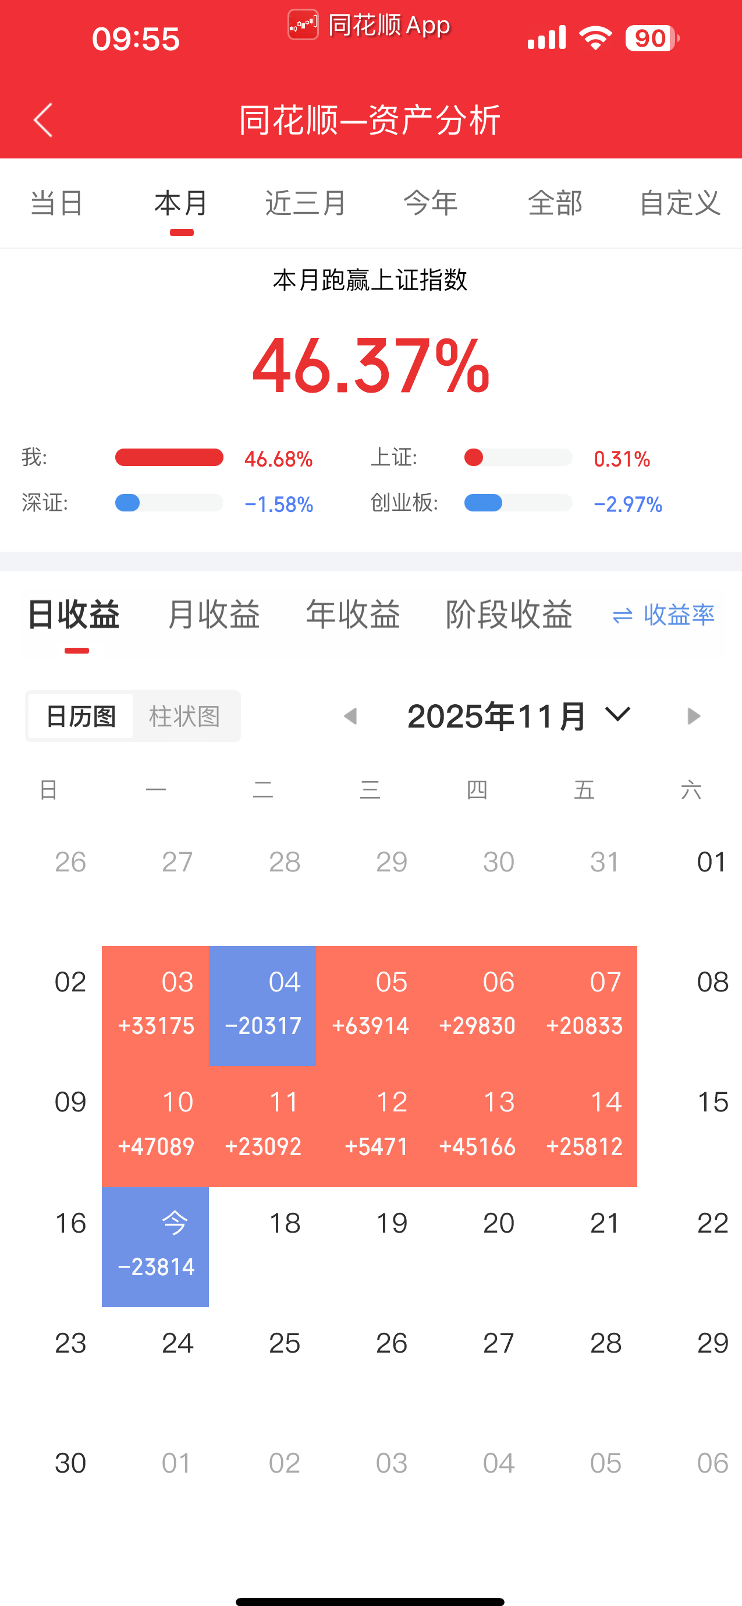Image resolution: width=742 pixels, height=1606 pixels.
Task: Tap calendar day 21
Action: [x=605, y=1223]
